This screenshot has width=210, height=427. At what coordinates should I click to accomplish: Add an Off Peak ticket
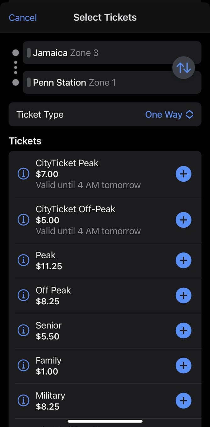coord(184,295)
